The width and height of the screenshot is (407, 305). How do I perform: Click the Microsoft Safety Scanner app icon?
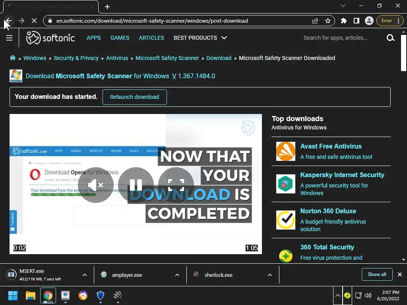click(16, 76)
